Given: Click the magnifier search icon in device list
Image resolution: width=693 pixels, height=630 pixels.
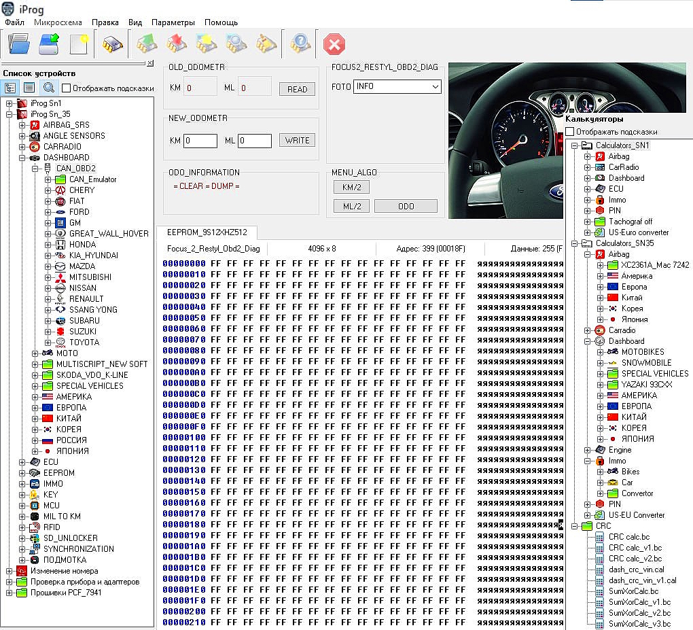Looking at the screenshot, I should click(x=48, y=88).
